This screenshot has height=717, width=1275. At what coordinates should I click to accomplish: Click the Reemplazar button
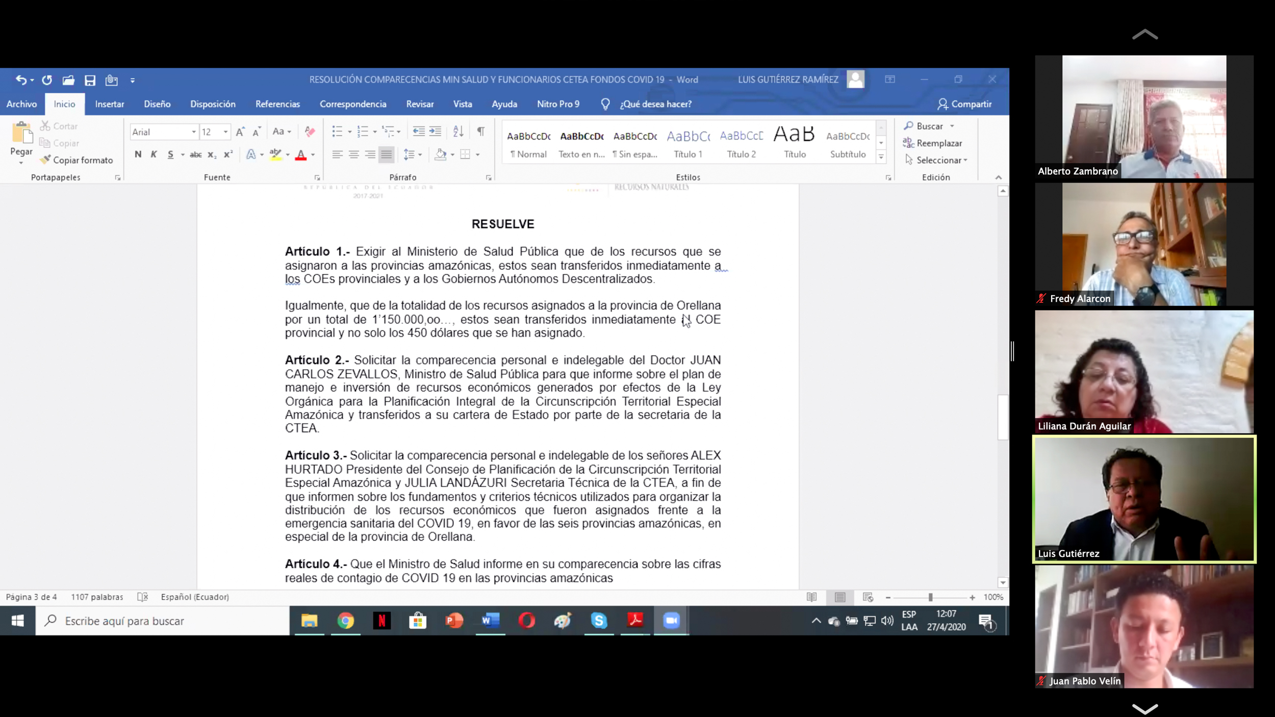(x=932, y=143)
